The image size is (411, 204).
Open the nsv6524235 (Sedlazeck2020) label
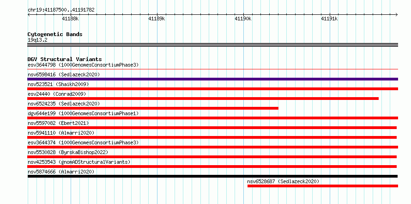point(64,104)
